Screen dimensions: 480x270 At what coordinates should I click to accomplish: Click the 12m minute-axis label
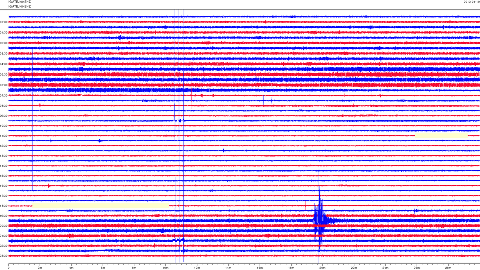coord(197,268)
